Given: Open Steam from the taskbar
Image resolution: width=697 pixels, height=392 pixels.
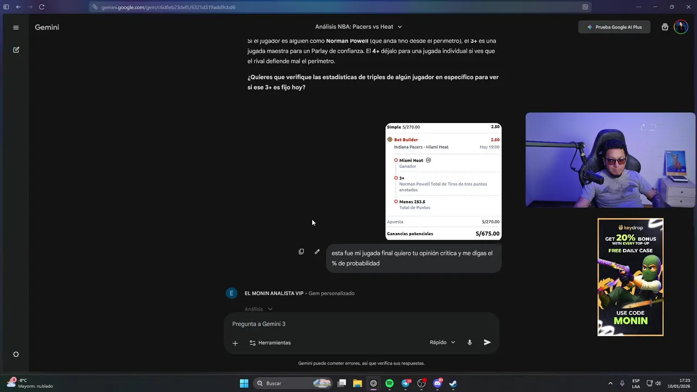Looking at the screenshot, I should point(453,383).
